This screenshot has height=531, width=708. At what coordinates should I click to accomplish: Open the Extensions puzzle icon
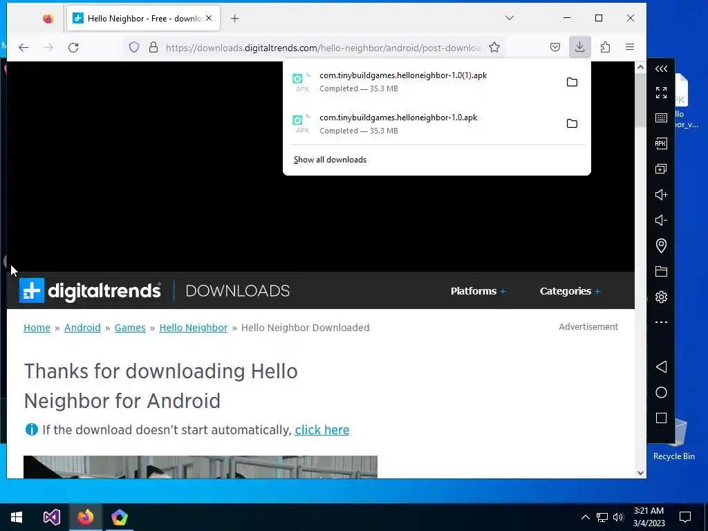[605, 48]
